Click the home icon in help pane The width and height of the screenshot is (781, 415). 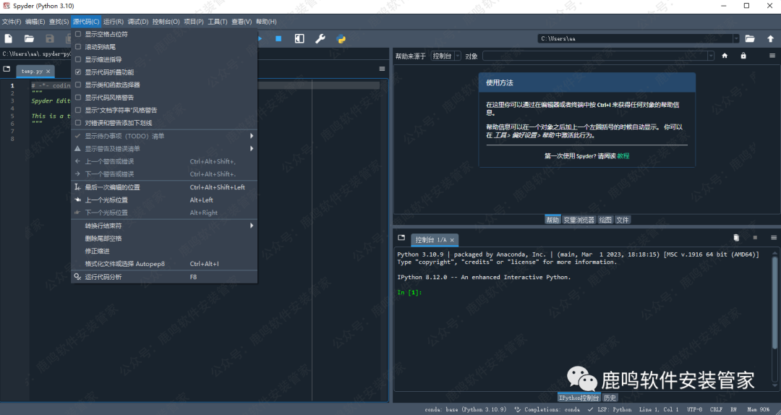click(x=725, y=56)
